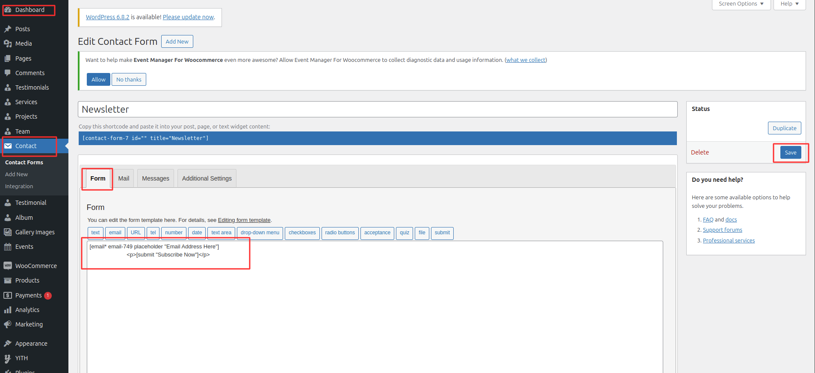Click the Comments bubble icon
Viewport: 815px width, 373px height.
pos(8,73)
